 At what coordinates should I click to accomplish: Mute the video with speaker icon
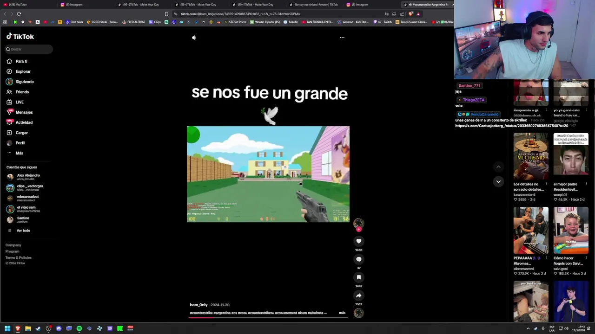coord(194,38)
